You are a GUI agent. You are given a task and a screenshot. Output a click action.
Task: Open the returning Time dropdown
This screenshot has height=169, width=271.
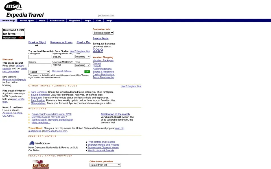click(x=83, y=65)
